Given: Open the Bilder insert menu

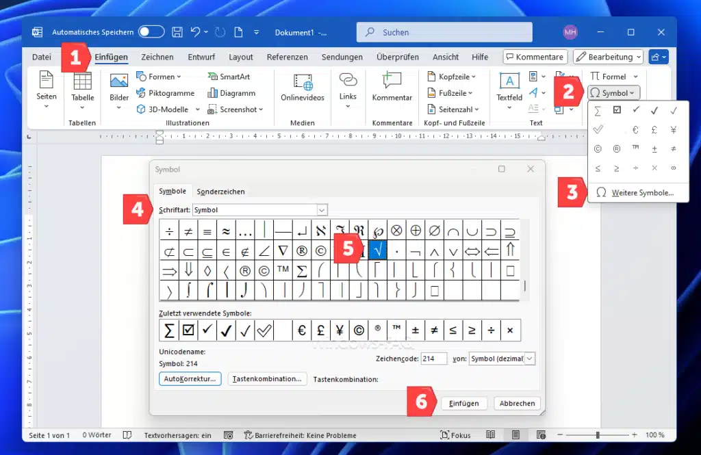Looking at the screenshot, I should point(119,92).
